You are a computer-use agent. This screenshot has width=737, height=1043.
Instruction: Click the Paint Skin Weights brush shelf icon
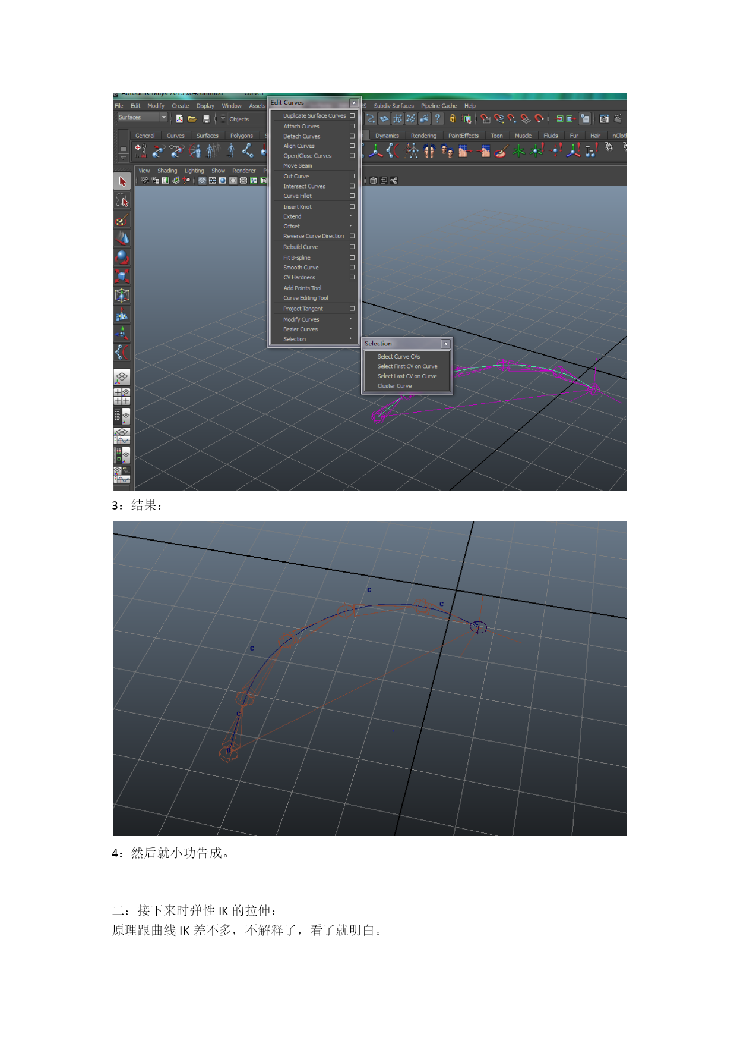pos(501,152)
